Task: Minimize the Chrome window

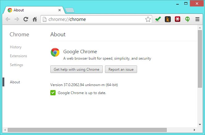Action: point(178,4)
